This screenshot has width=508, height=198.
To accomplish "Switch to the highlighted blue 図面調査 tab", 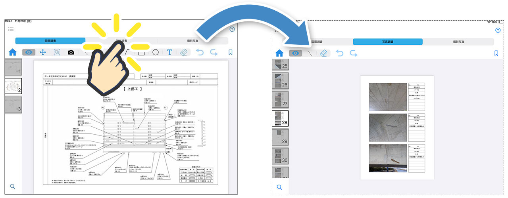I will [x=50, y=41].
